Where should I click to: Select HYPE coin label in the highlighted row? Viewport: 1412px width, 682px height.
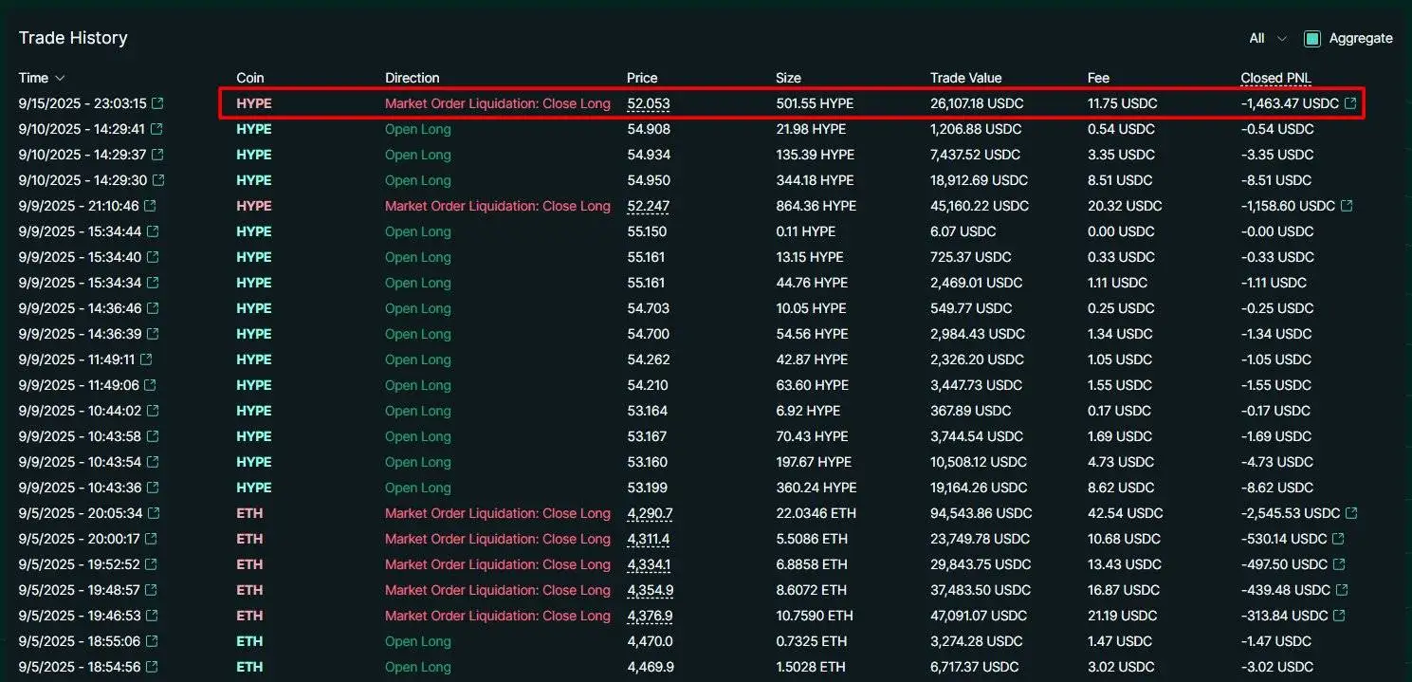tap(253, 103)
